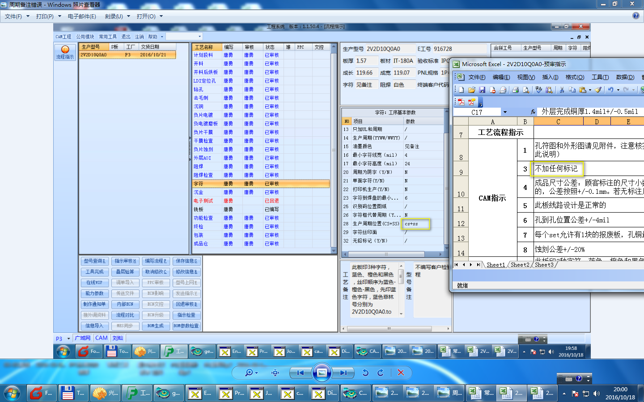Click the 型号查询 button
This screenshot has width=644, height=402.
pyautogui.click(x=94, y=261)
